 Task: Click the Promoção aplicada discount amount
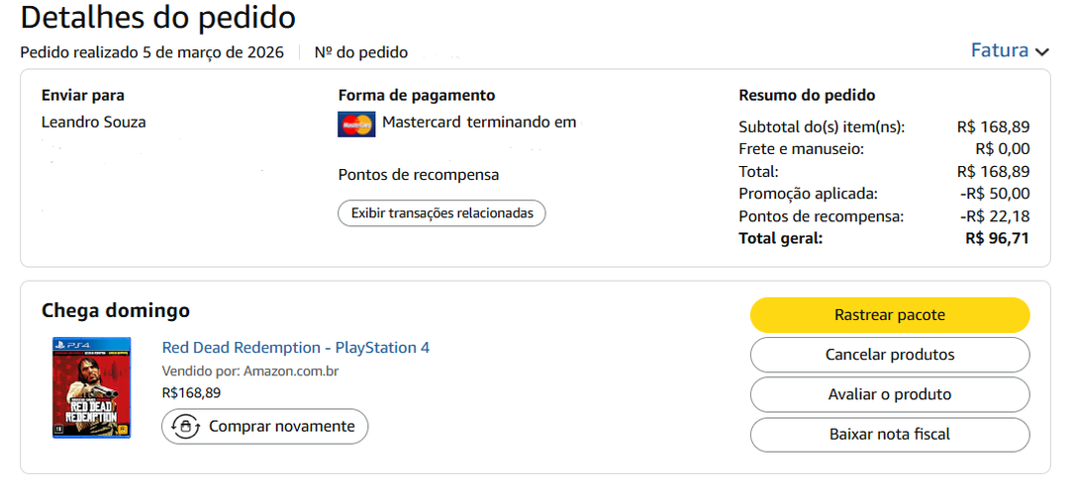[995, 194]
